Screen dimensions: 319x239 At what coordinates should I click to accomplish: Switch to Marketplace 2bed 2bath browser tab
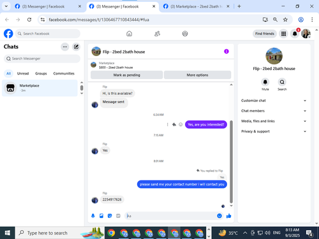point(197,6)
